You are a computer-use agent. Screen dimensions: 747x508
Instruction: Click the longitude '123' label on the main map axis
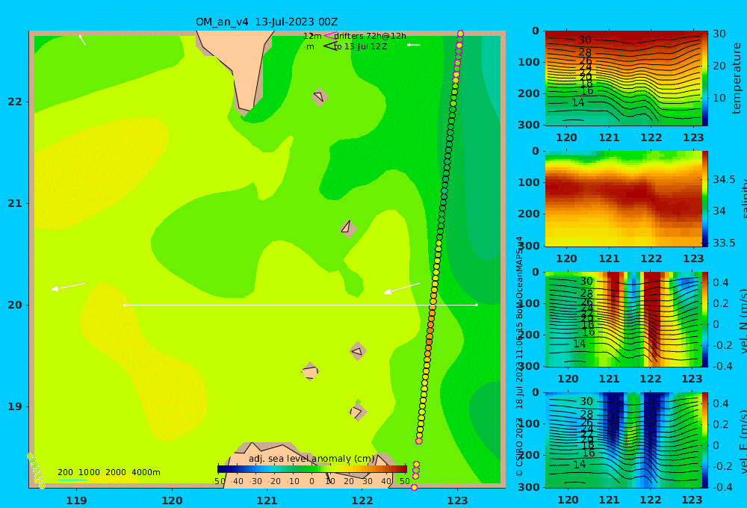(457, 501)
